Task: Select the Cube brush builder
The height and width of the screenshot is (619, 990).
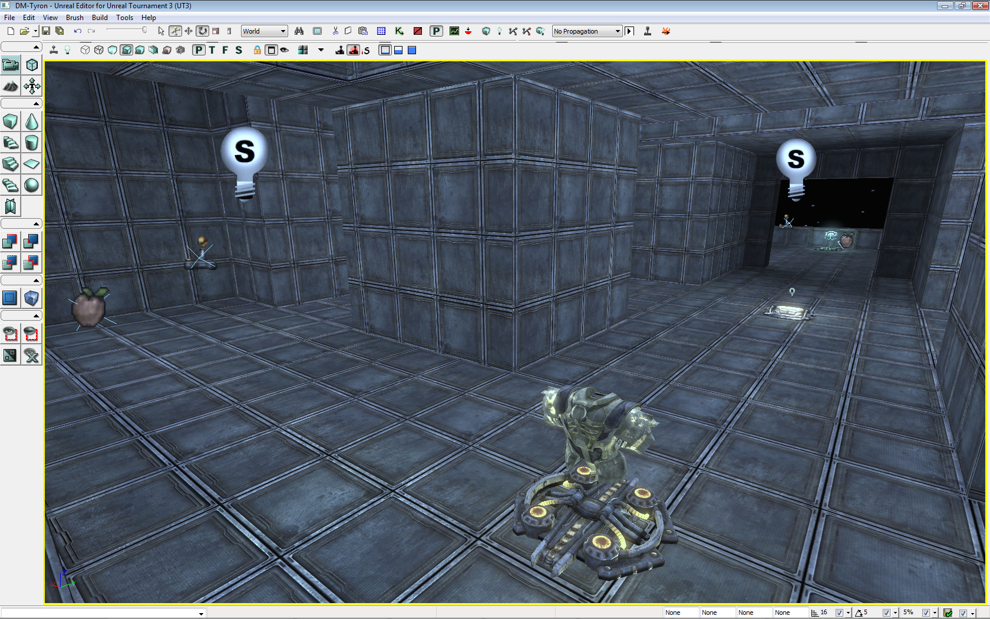Action: pos(11,121)
